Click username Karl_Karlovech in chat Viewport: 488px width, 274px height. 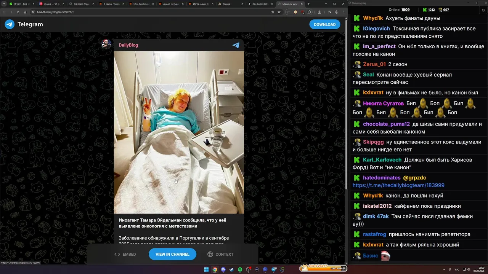(x=382, y=160)
